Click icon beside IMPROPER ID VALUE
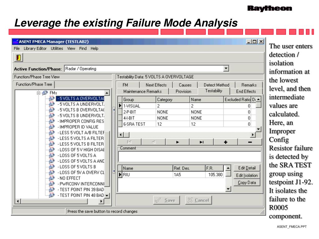The width and height of the screenshot is (319, 239). pos(52,127)
